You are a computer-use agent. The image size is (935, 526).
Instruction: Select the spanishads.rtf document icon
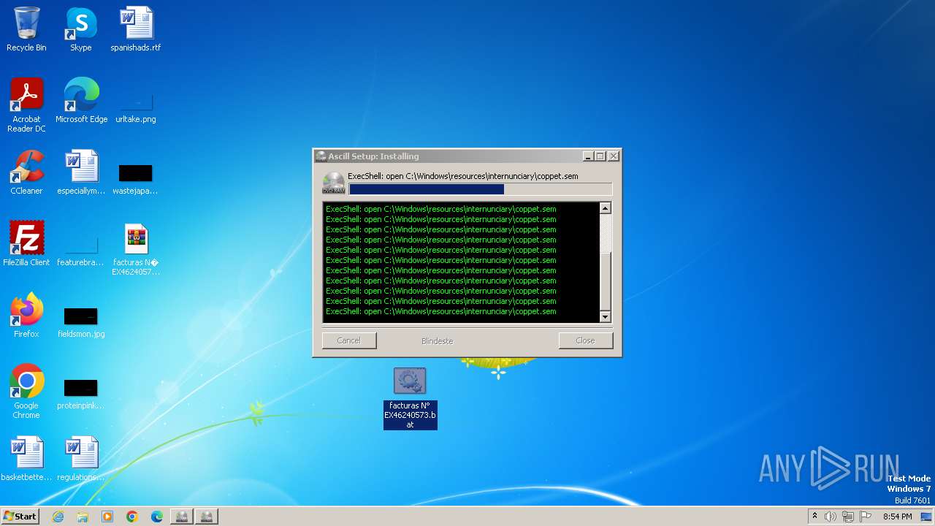(x=136, y=29)
